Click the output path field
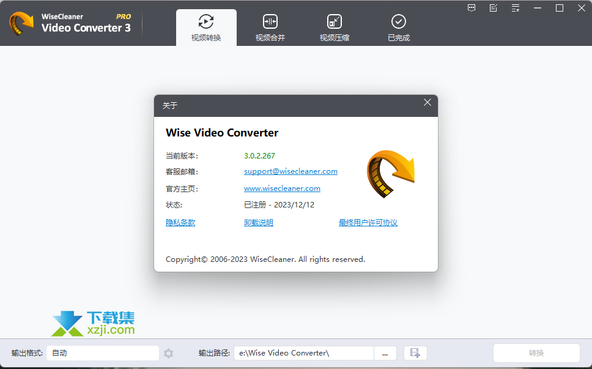Screen dimensions: 592x369 (x=304, y=353)
